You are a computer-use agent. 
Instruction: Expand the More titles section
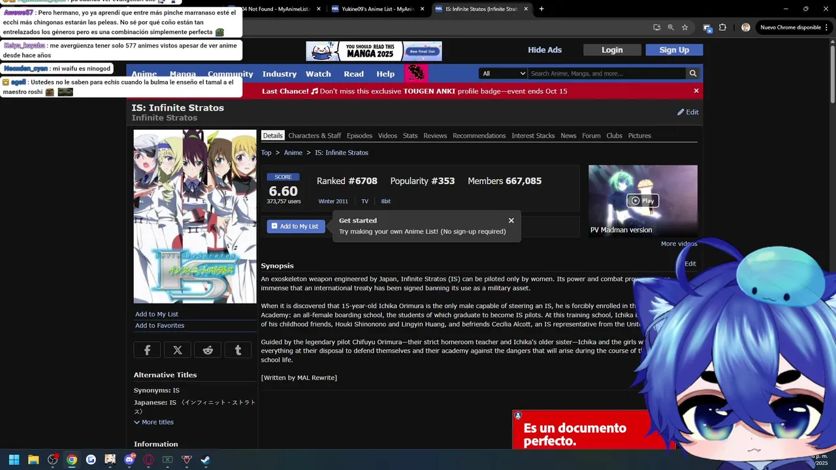pos(154,422)
